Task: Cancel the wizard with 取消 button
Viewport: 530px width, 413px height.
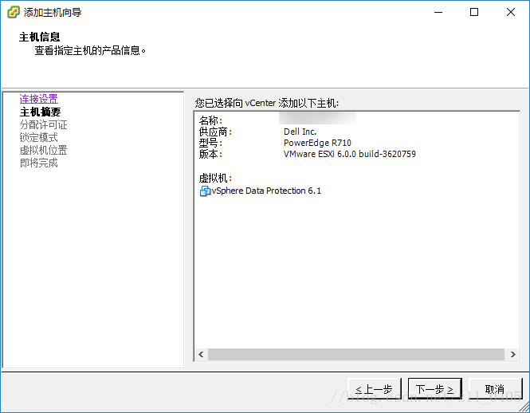Action: (x=496, y=389)
